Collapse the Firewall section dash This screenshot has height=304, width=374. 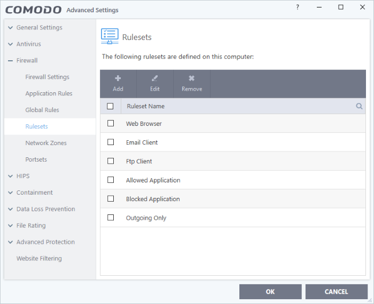point(10,61)
